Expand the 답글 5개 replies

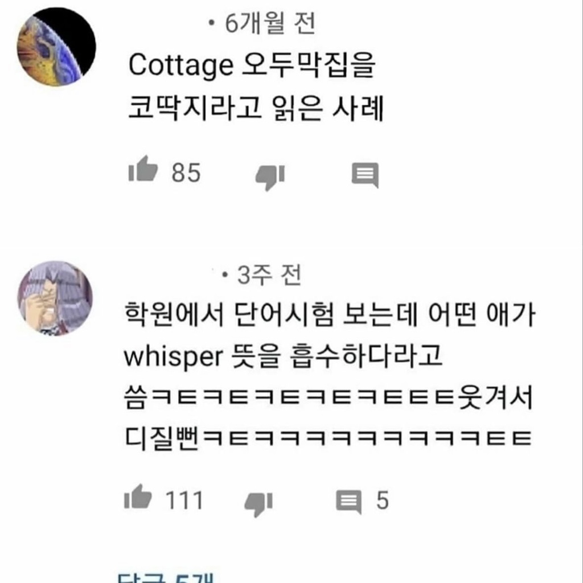coord(166,577)
